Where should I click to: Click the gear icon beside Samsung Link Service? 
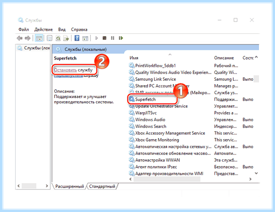click(132, 79)
